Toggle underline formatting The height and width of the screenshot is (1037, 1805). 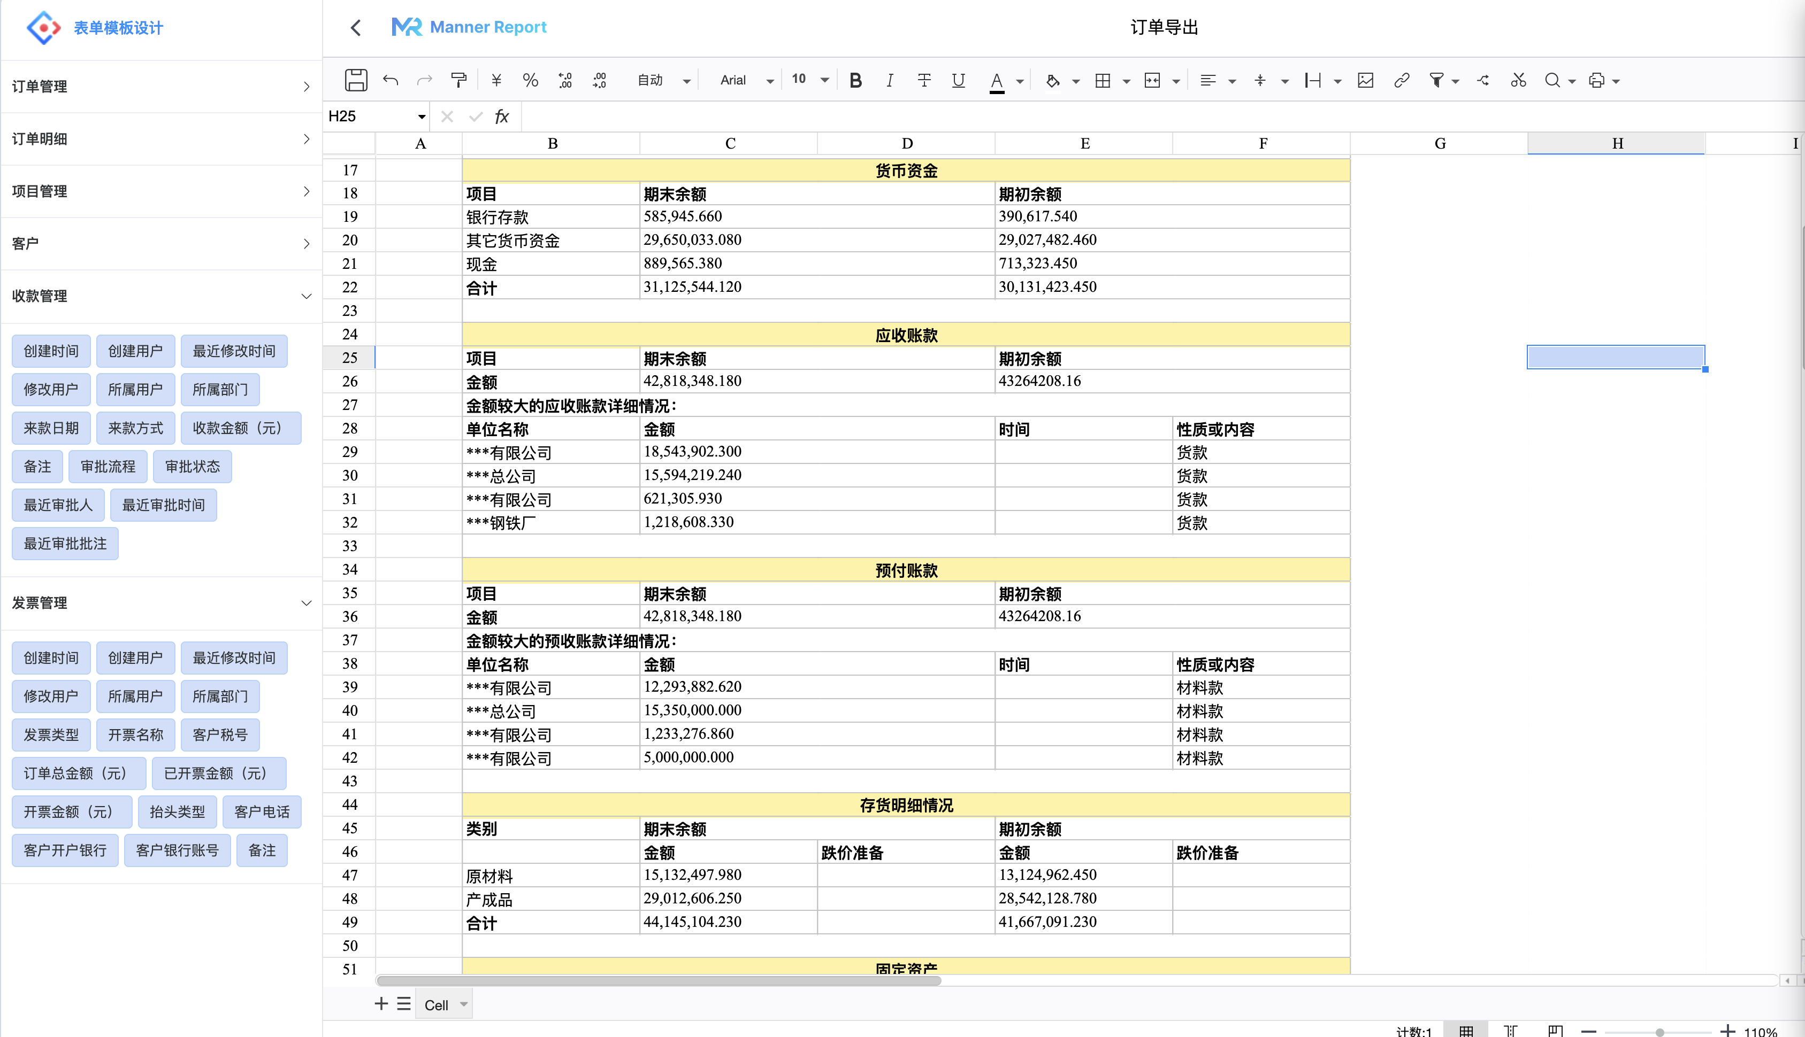click(959, 80)
